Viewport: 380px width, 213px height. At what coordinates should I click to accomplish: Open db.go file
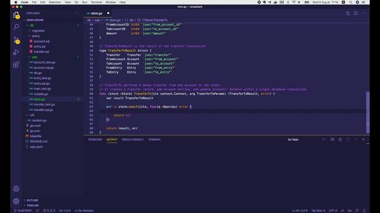click(52, 73)
